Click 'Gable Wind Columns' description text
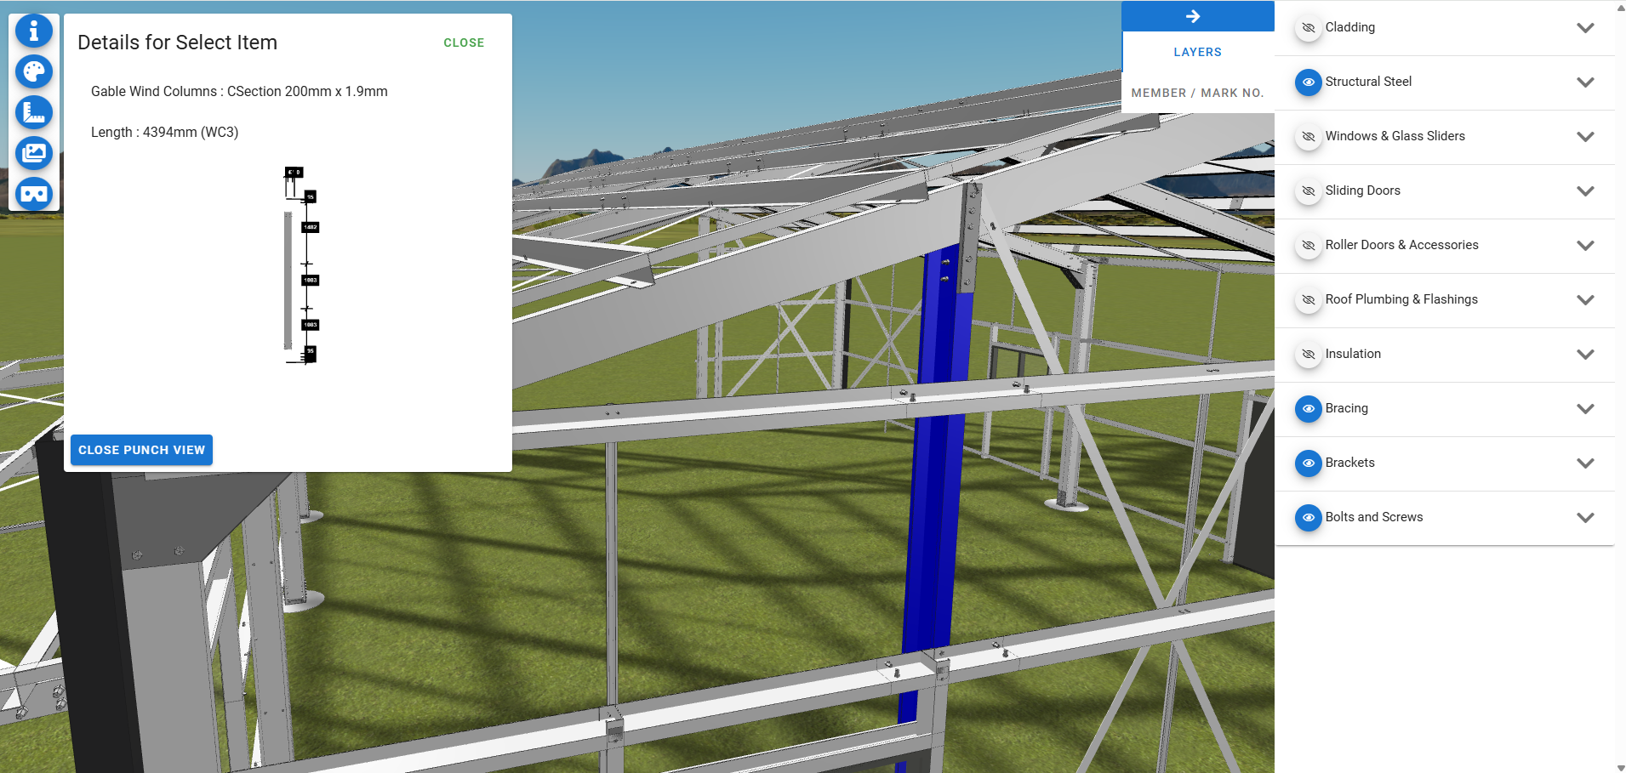This screenshot has height=773, width=1626. coord(239,91)
